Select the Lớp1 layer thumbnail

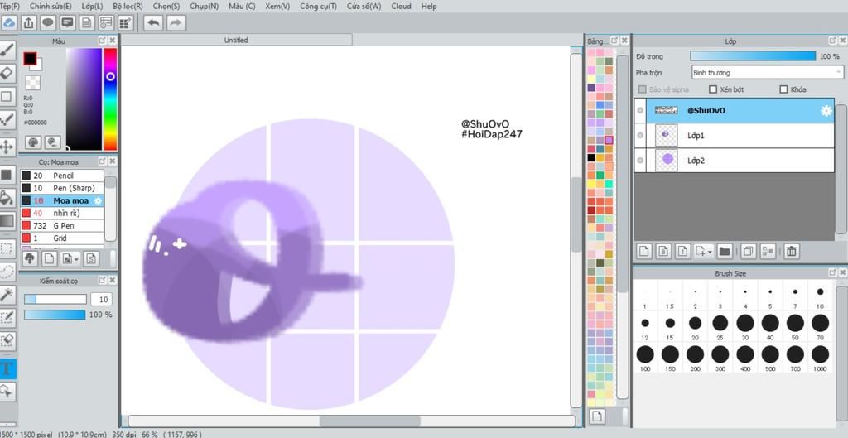coord(666,136)
